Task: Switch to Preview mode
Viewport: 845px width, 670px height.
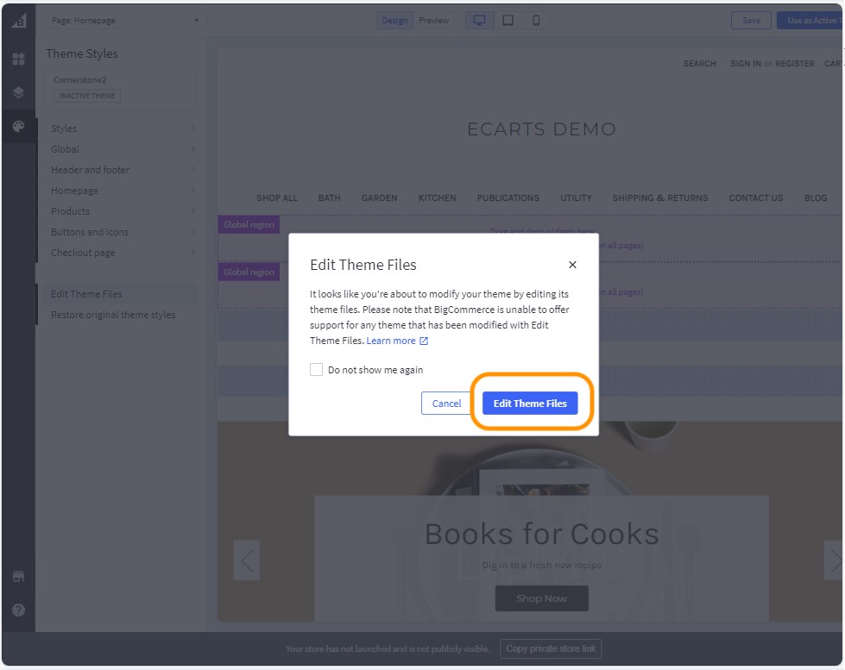Action: [x=433, y=20]
